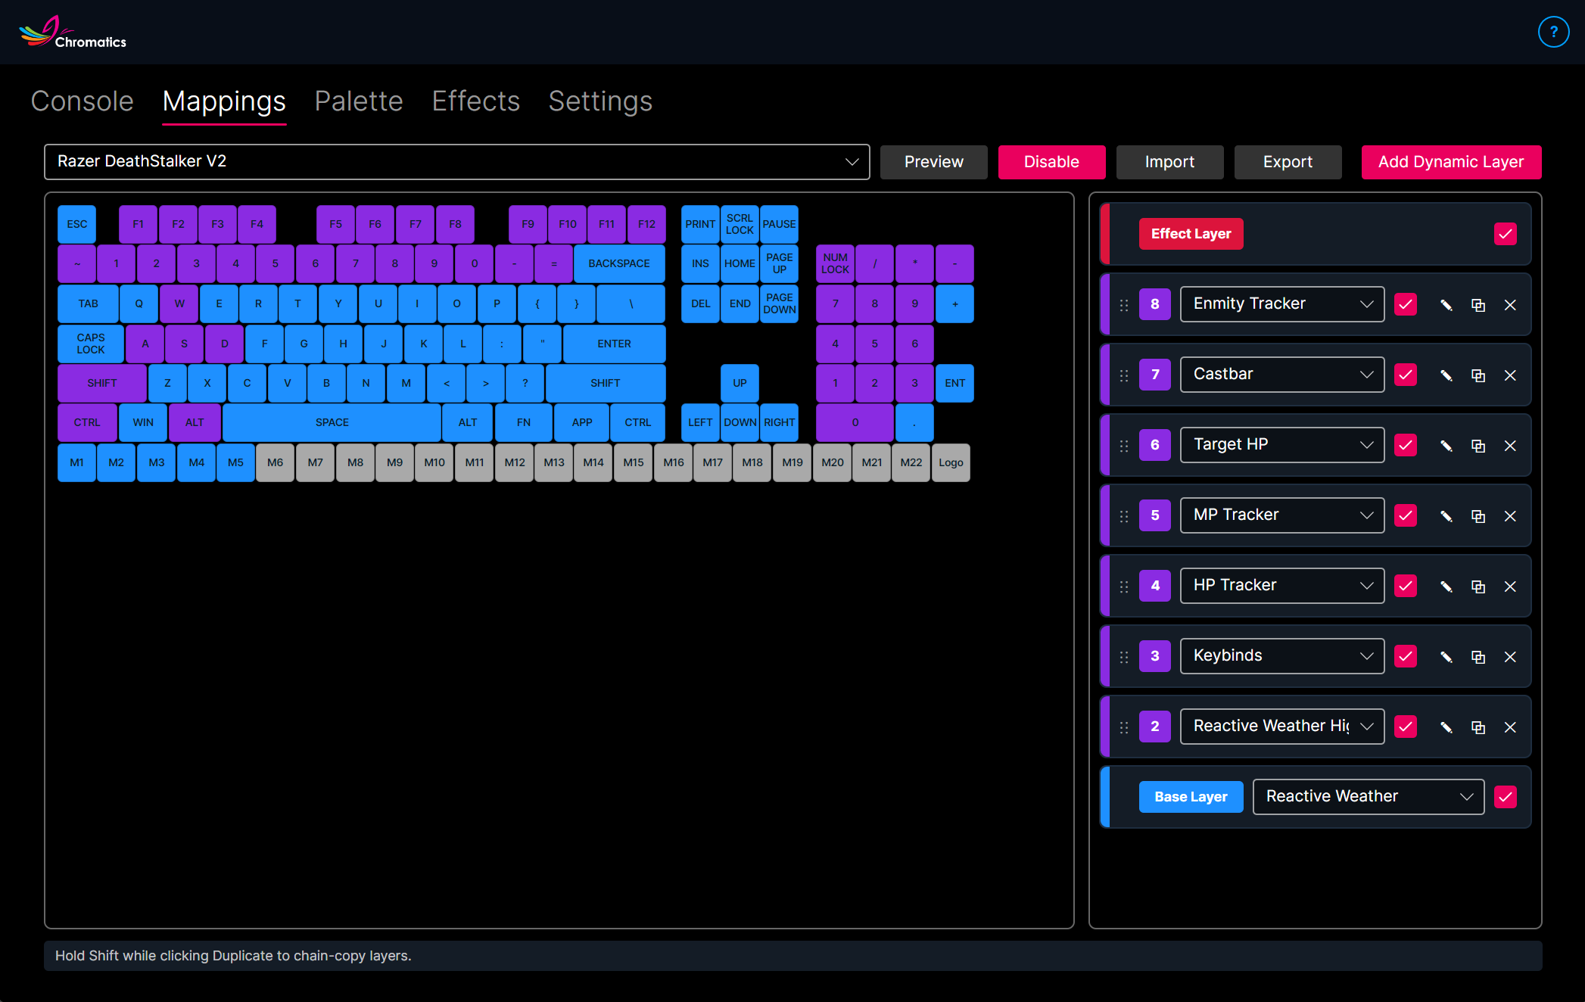Remove the Keybinds layer
This screenshot has width=1585, height=1002.
point(1510,657)
